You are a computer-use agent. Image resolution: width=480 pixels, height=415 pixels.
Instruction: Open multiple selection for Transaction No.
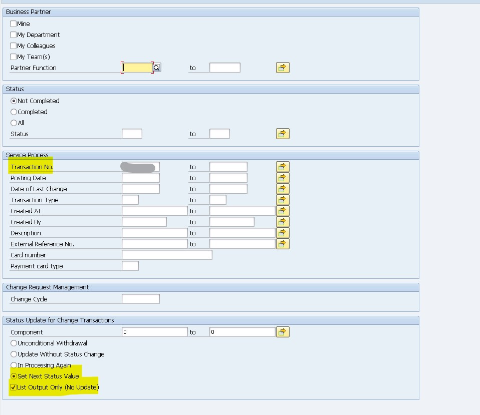282,166
